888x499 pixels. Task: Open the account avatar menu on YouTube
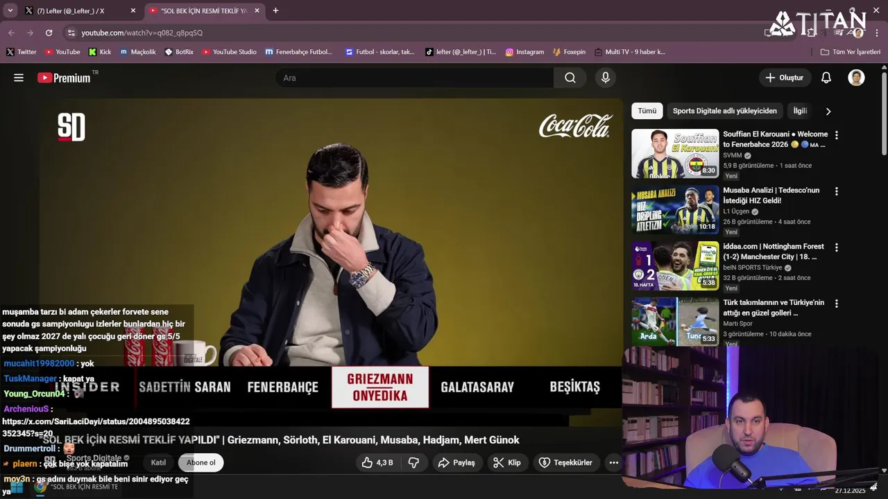pos(856,78)
